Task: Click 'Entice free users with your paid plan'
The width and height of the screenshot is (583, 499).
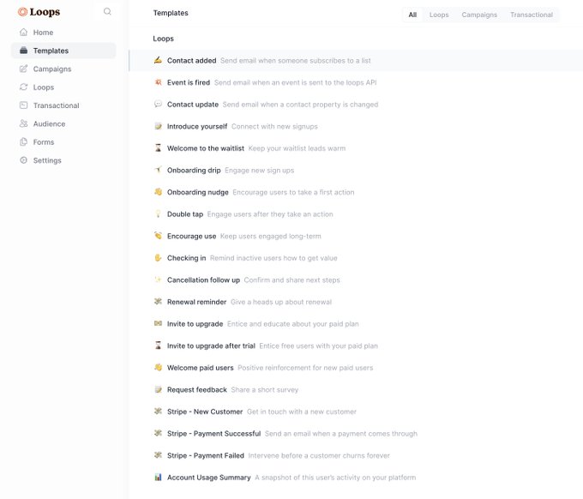Action: point(318,346)
